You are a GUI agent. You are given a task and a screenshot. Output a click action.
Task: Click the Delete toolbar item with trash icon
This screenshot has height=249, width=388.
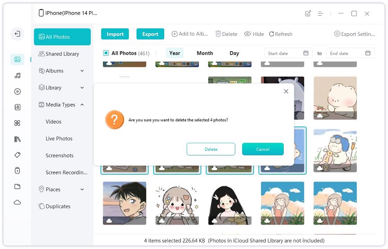[x=227, y=34]
